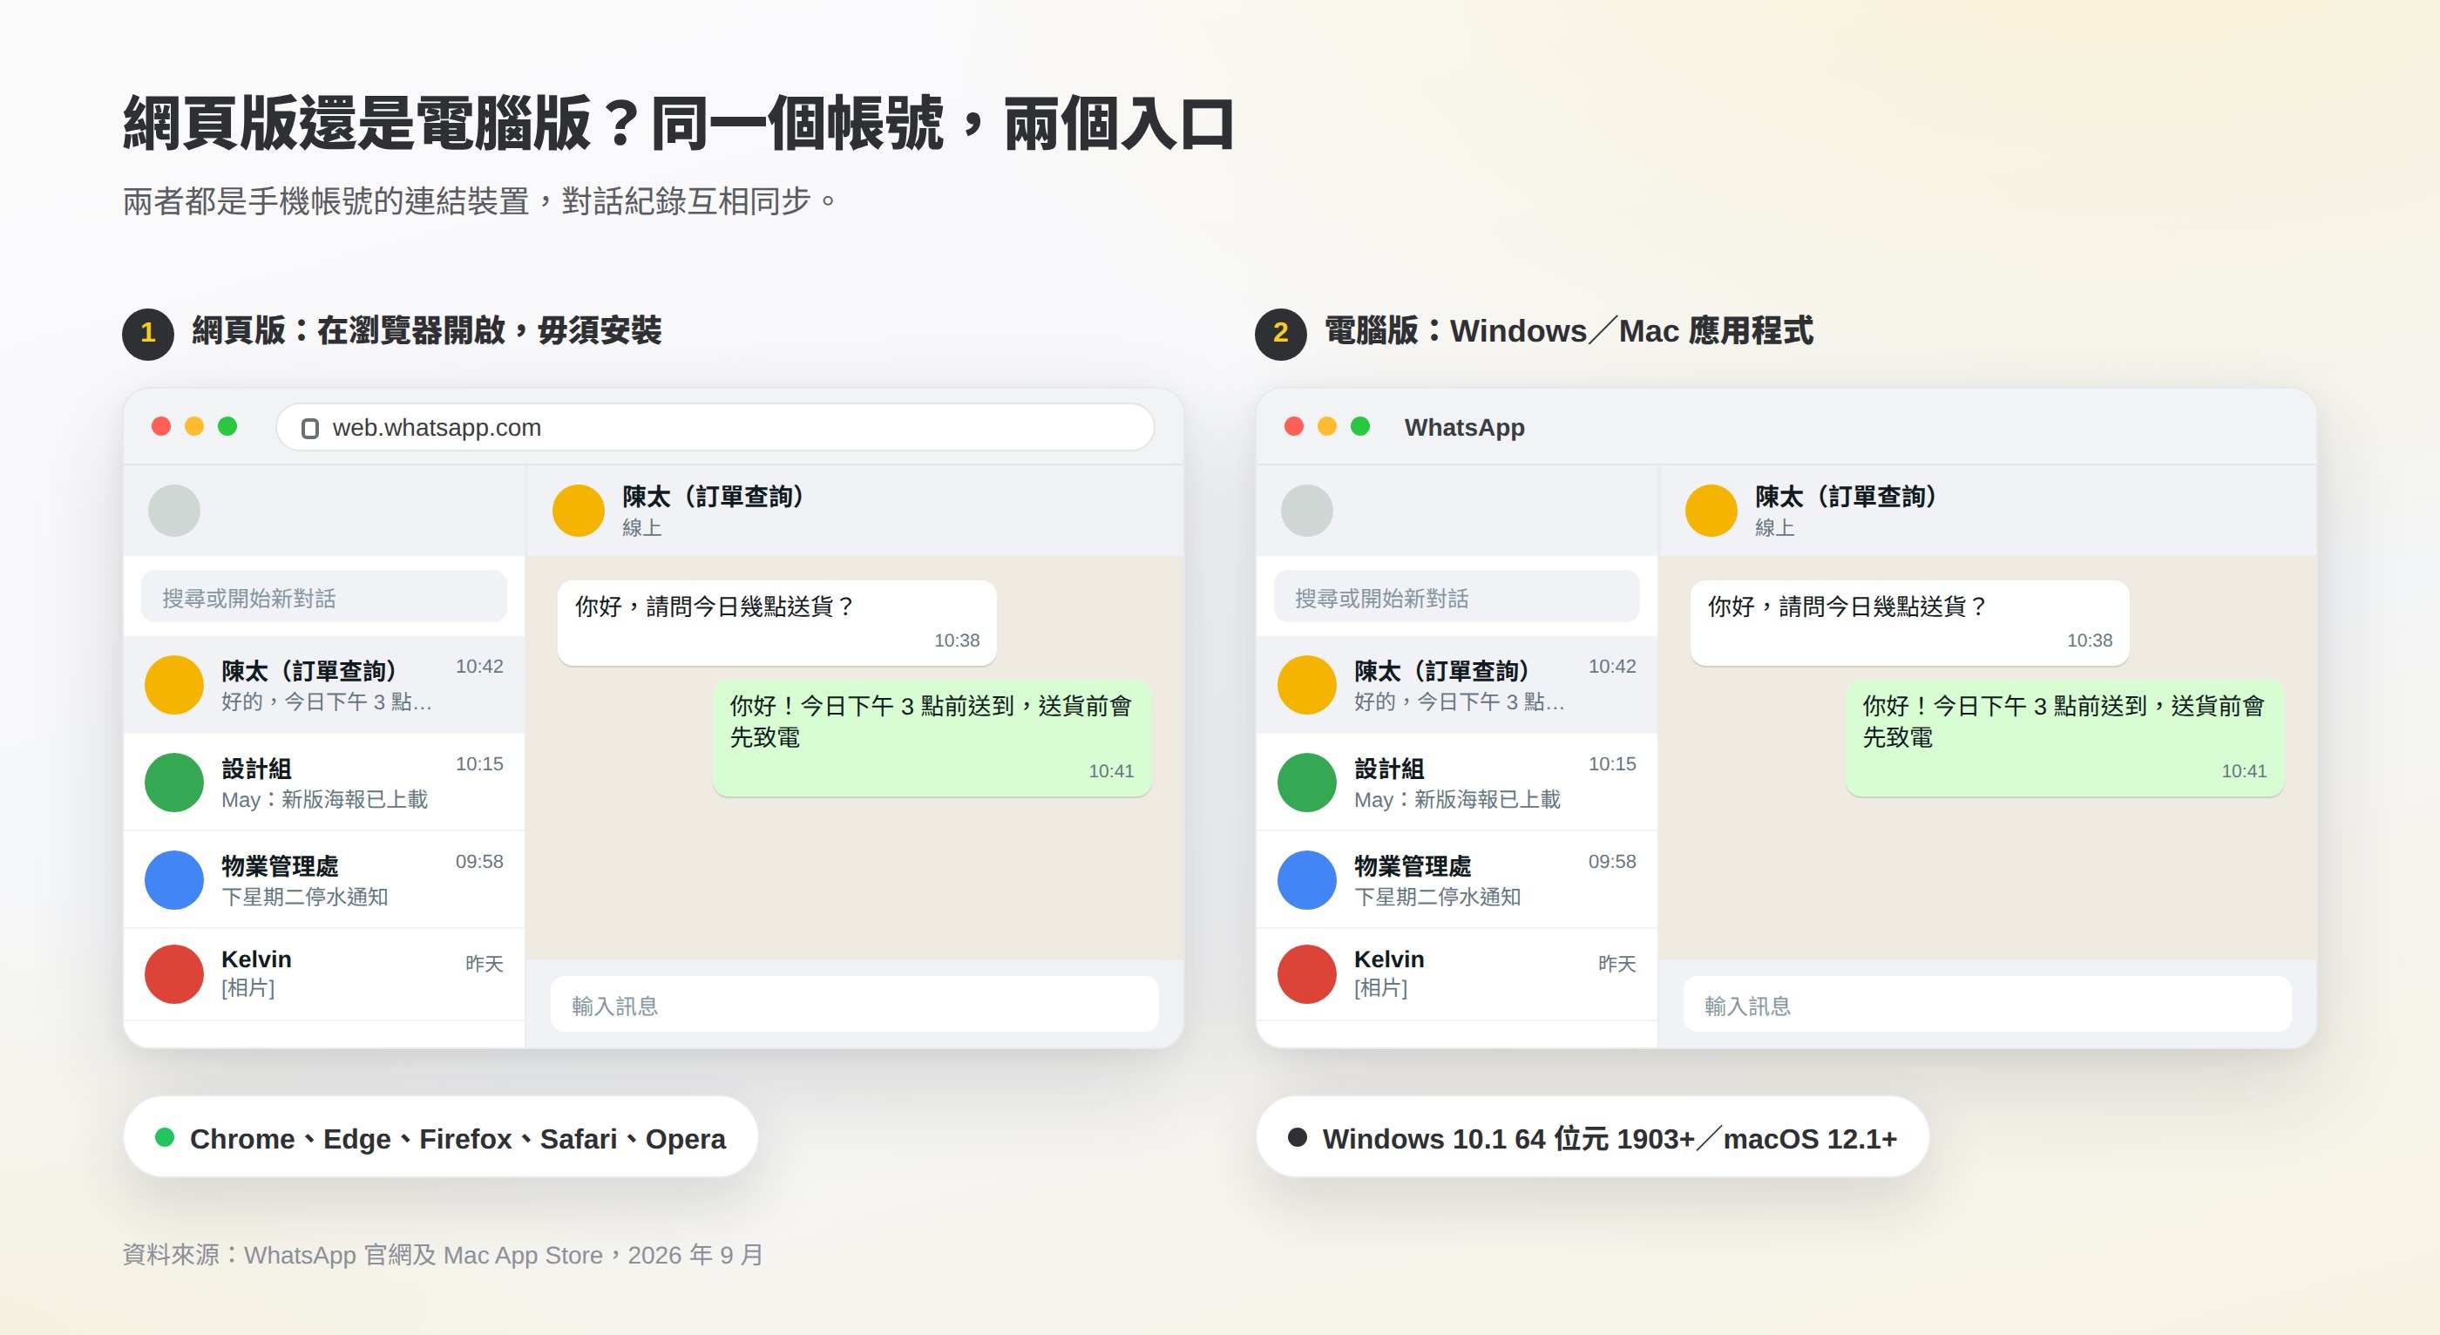
Task: Click 輸入訊息 message box in desktop app
Action: click(1987, 1005)
